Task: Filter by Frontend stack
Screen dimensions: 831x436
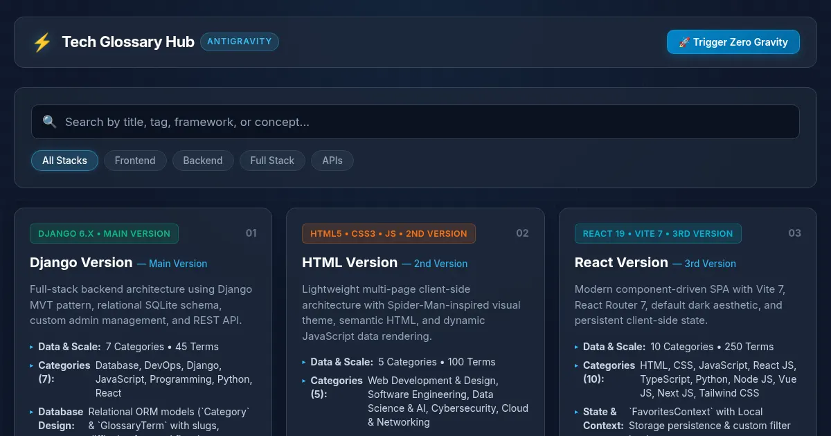Action: click(x=135, y=161)
